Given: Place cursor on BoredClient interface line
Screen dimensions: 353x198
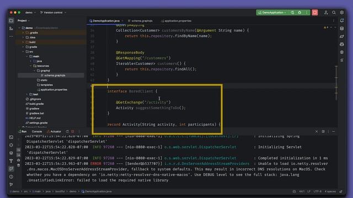Looking at the screenshot, I should click(132, 91).
